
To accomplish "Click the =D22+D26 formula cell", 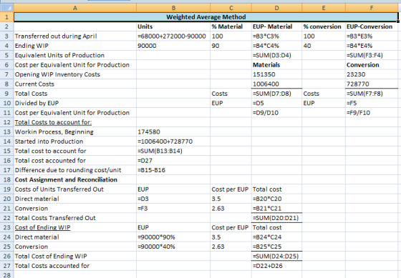I will point(276,266).
